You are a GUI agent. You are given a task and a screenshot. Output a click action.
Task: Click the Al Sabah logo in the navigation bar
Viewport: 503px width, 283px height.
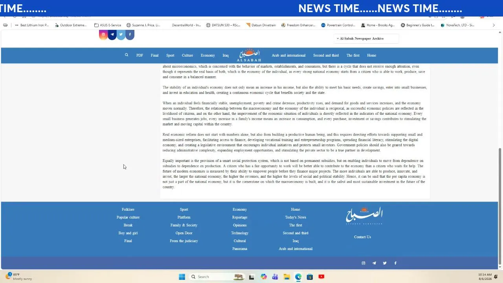pyautogui.click(x=249, y=55)
